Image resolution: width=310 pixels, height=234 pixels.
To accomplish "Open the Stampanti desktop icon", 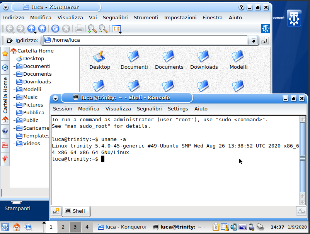I will tap(17, 205).
